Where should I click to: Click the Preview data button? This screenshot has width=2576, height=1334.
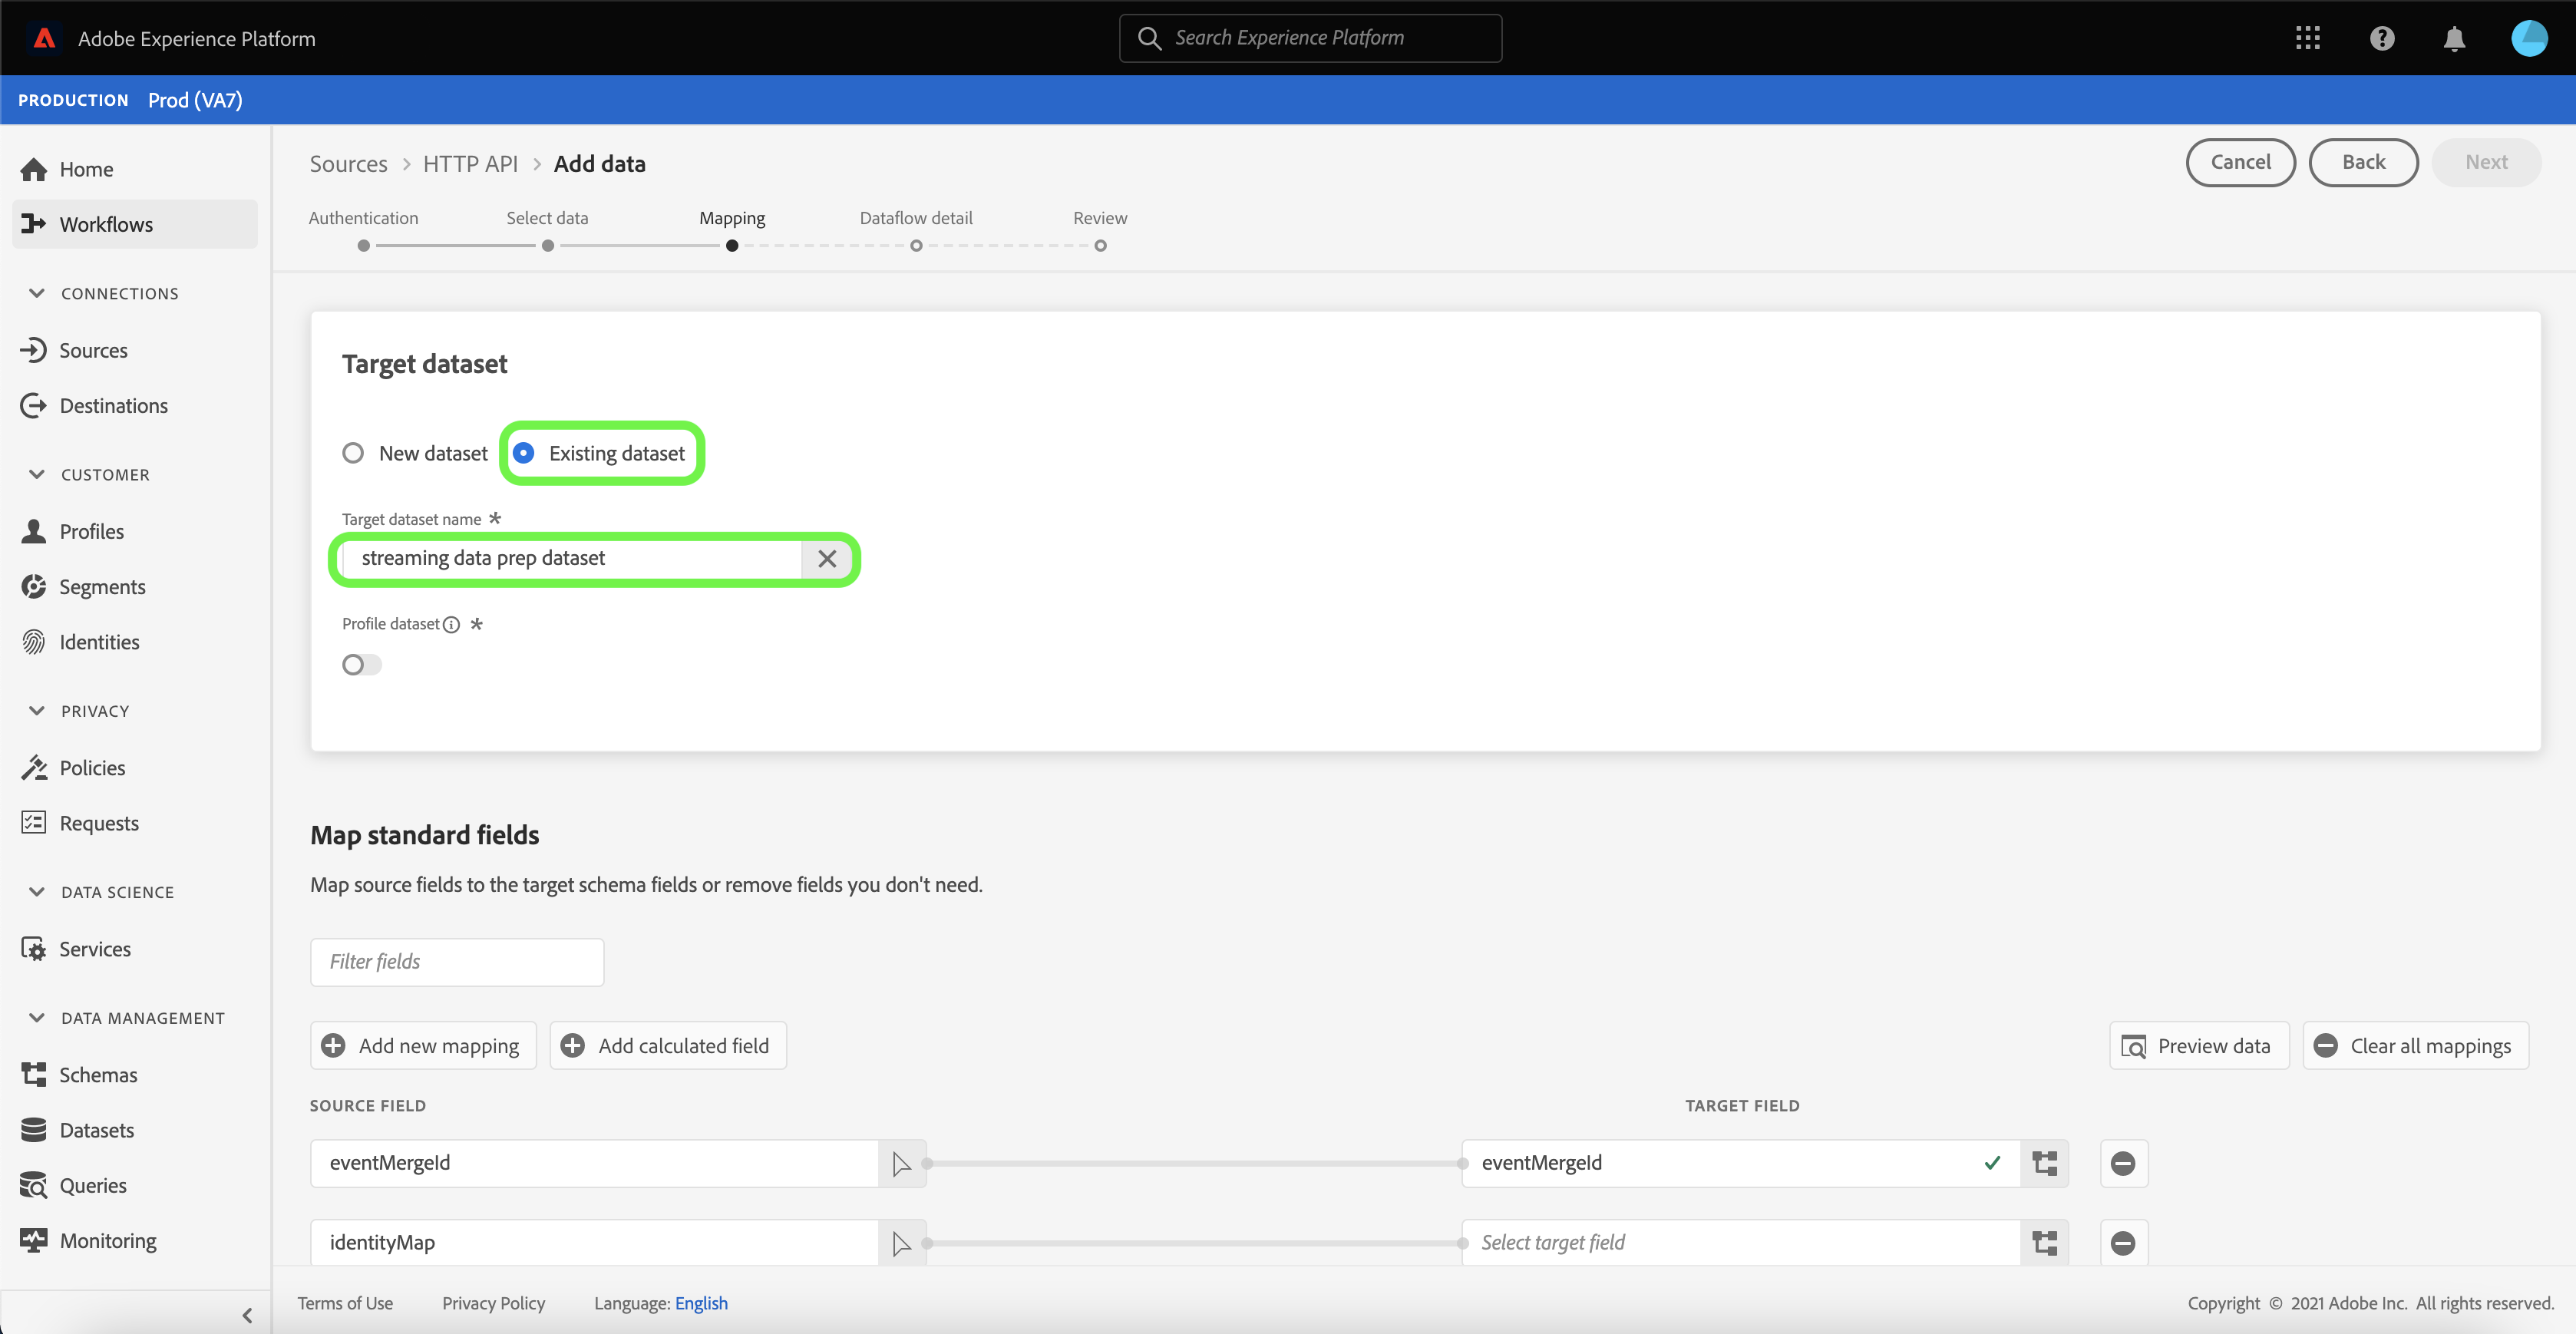click(2198, 1046)
